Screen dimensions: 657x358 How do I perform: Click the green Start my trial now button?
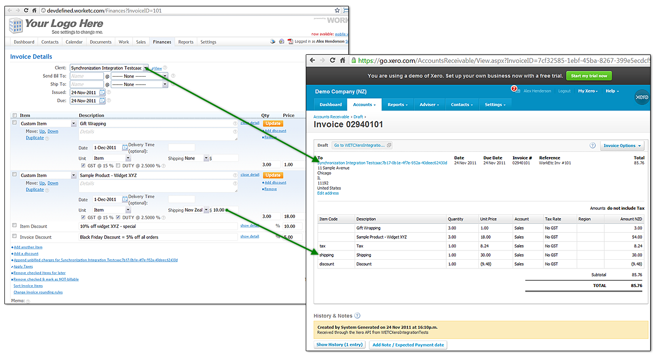point(589,76)
